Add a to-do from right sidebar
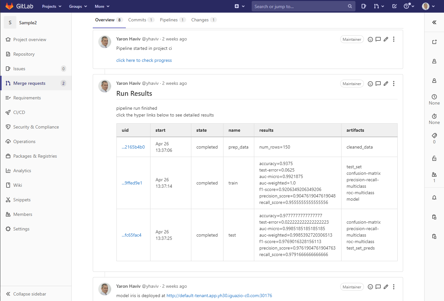 click(x=434, y=42)
